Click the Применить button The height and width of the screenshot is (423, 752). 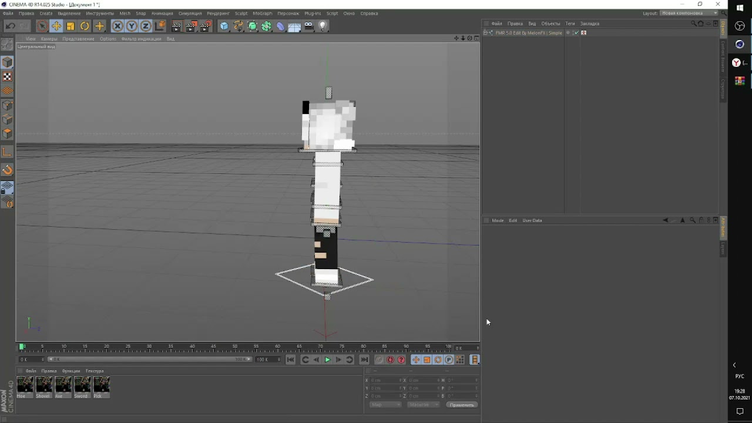(x=461, y=405)
